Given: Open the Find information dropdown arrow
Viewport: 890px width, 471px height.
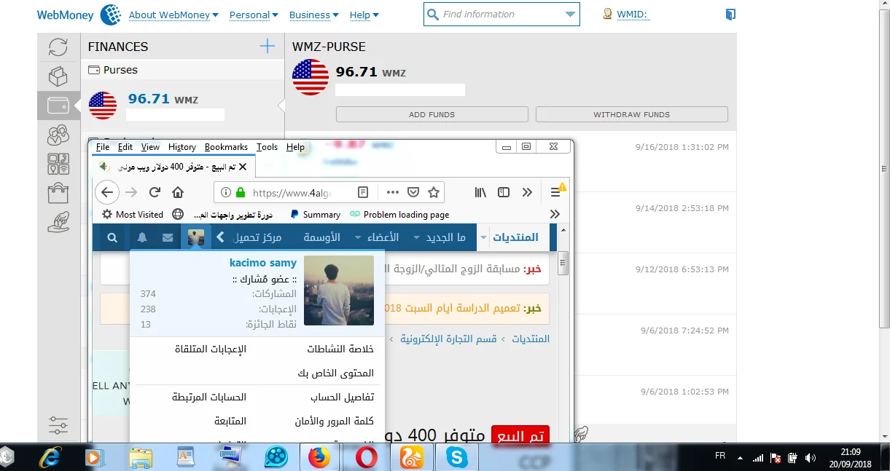Looking at the screenshot, I should pyautogui.click(x=570, y=15).
